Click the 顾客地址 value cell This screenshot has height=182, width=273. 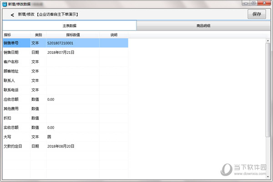point(73,71)
